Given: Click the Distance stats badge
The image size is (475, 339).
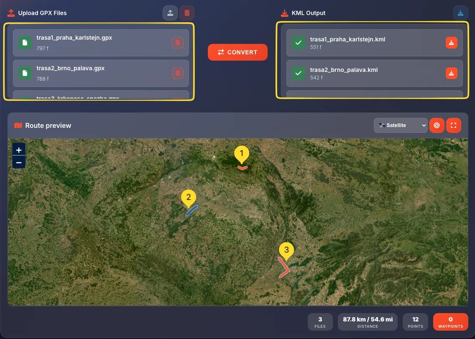Looking at the screenshot, I should click(368, 322).
